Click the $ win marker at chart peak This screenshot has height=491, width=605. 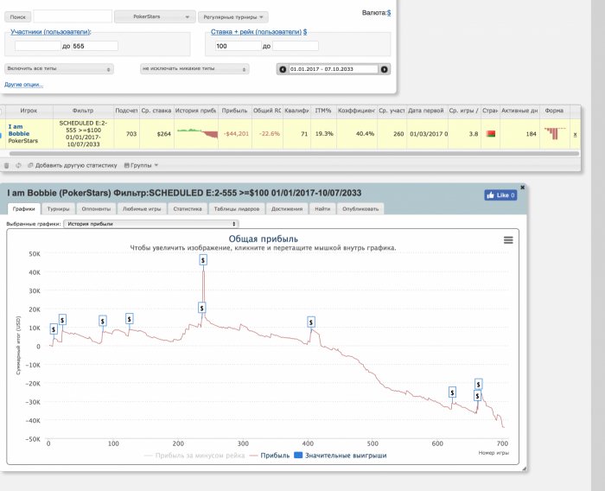[203, 260]
